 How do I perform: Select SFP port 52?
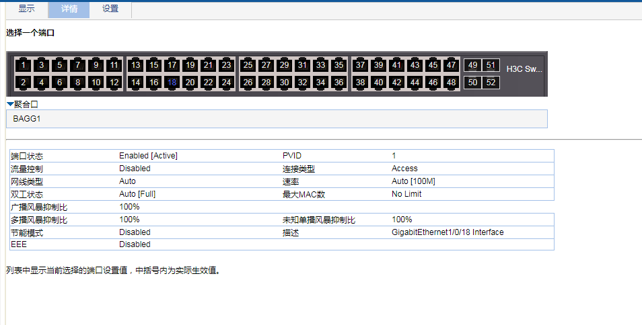click(491, 83)
